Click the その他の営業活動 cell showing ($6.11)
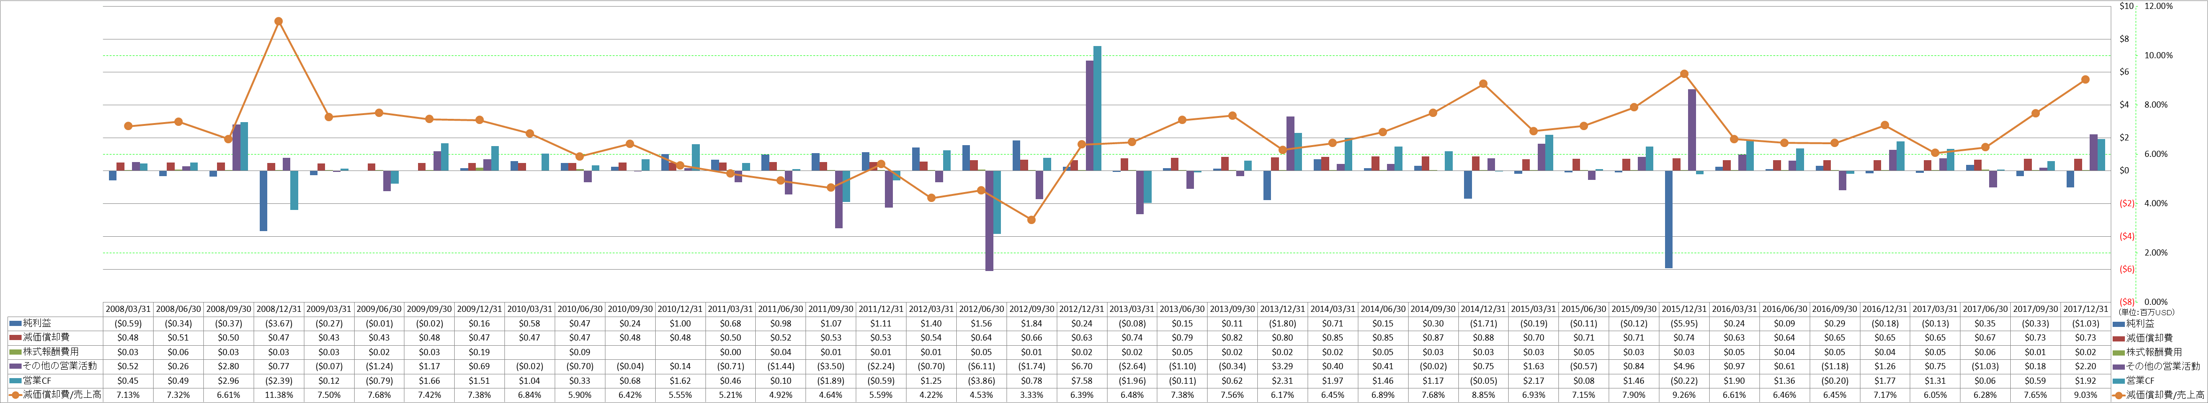Image resolution: width=2208 pixels, height=403 pixels. (981, 366)
